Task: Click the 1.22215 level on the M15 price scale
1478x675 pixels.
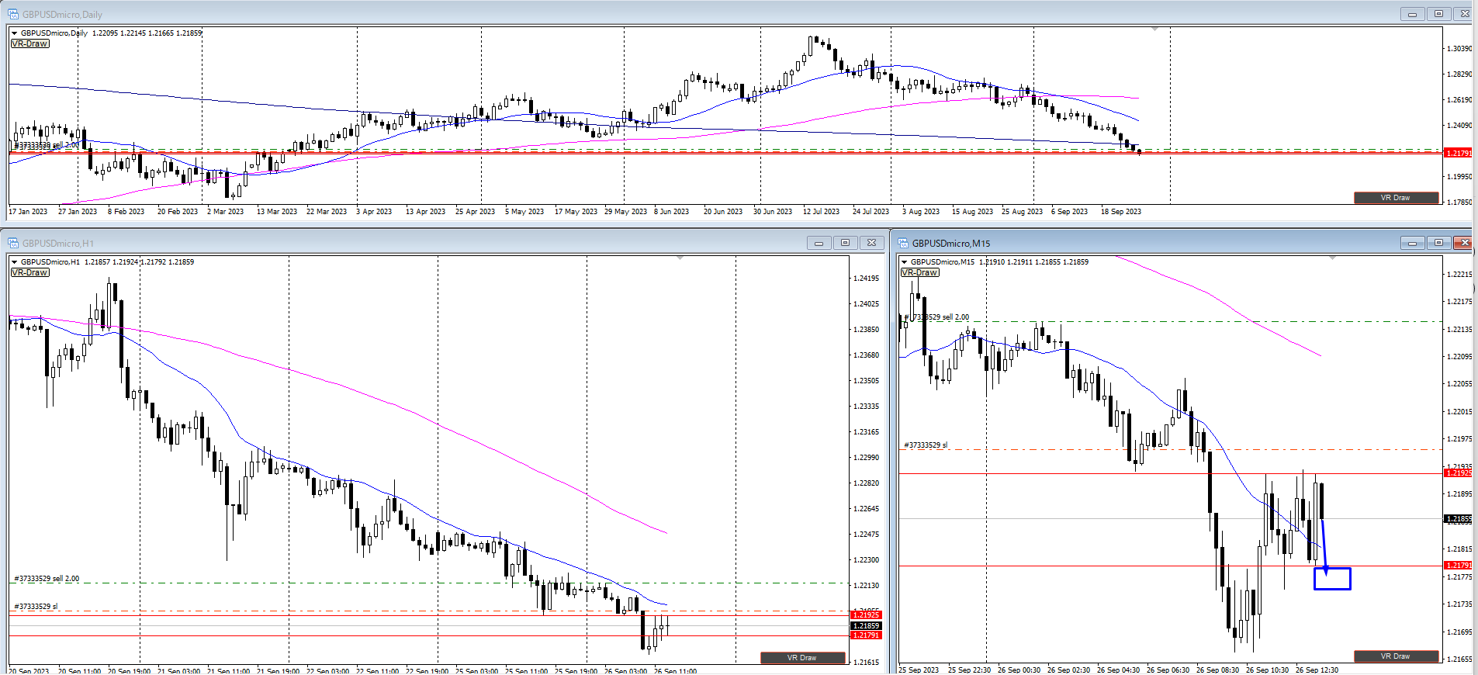Action: 1459,275
